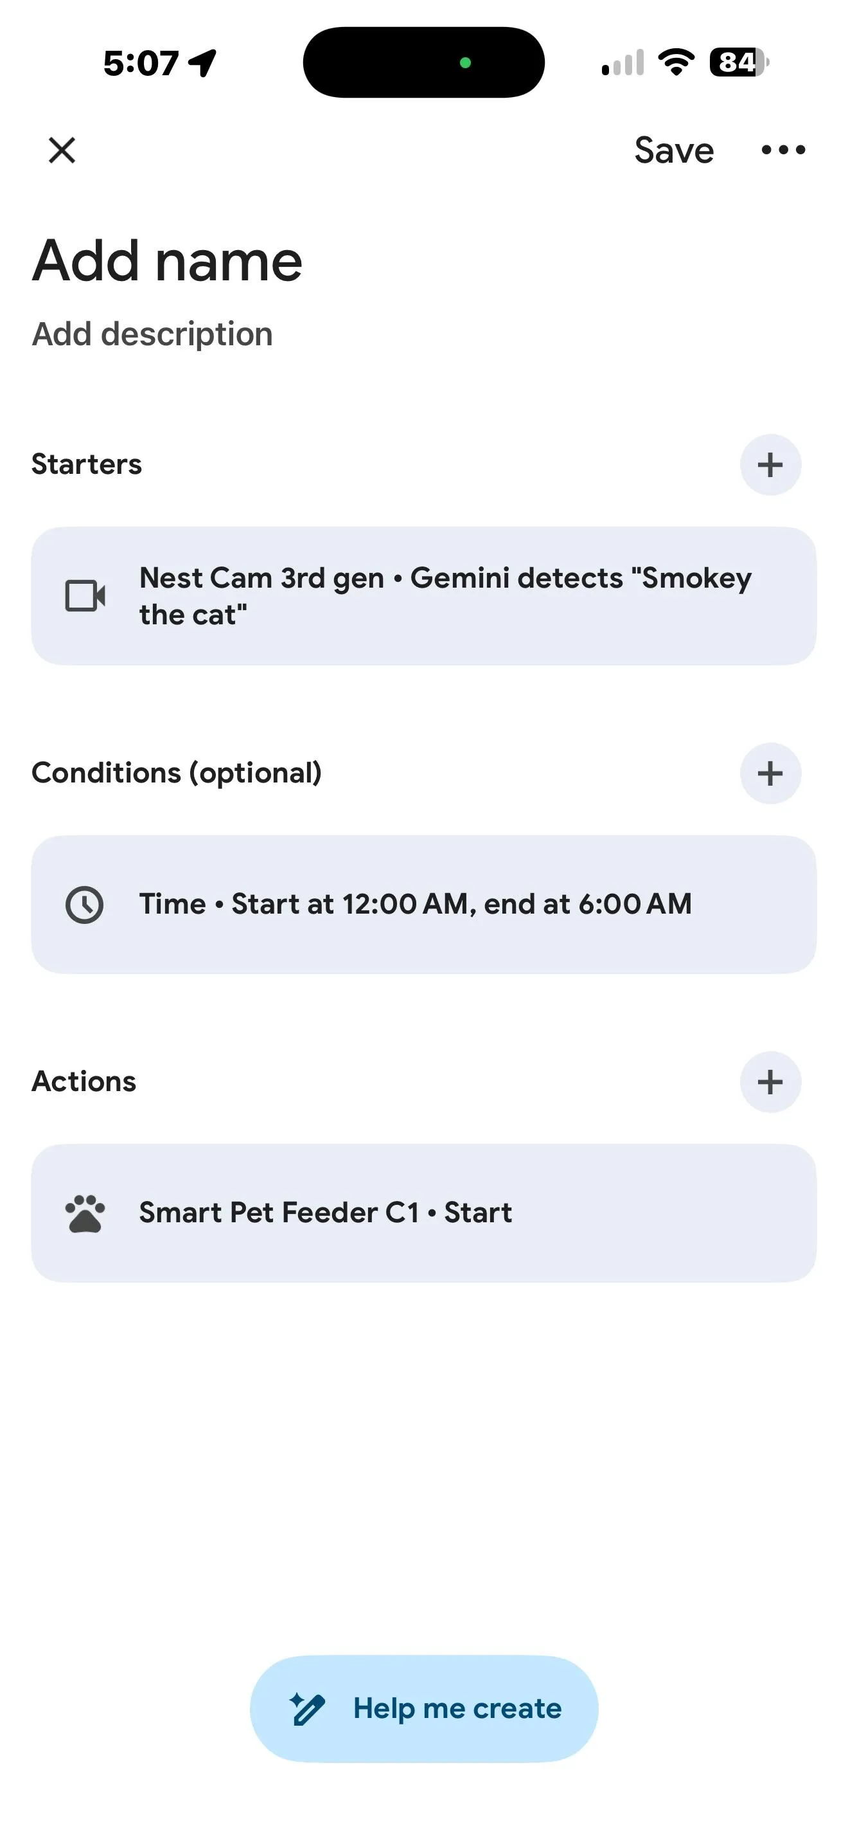Tap the clock icon on Time condition
This screenshot has width=848, height=1844.
coord(84,905)
